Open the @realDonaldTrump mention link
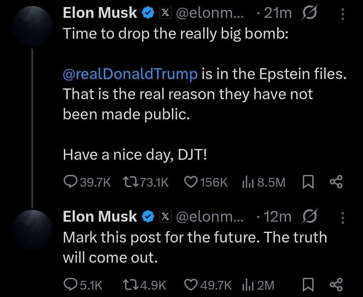This screenshot has width=363, height=297. [x=130, y=74]
